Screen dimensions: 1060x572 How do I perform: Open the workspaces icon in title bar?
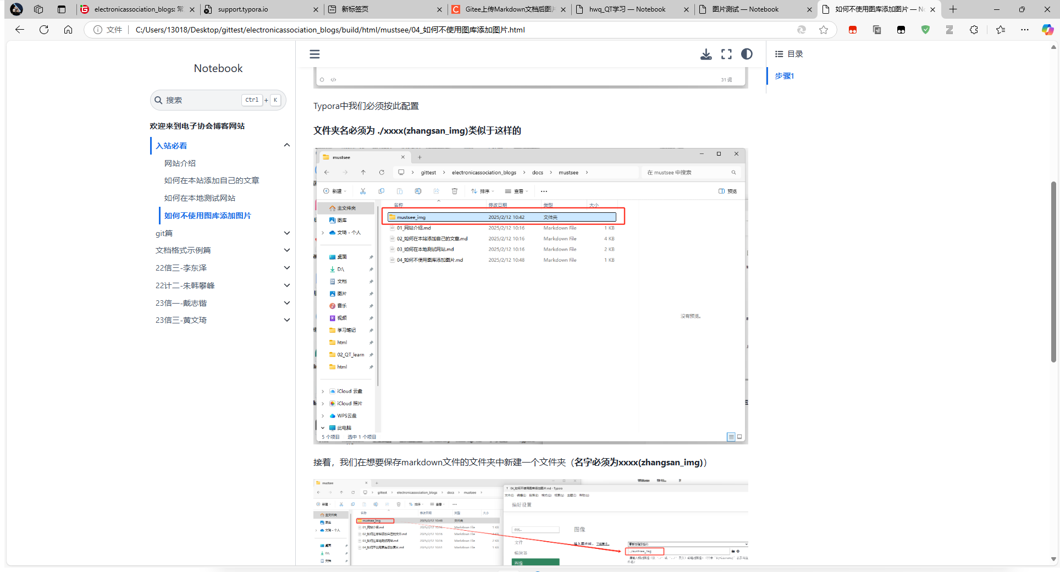click(x=38, y=9)
